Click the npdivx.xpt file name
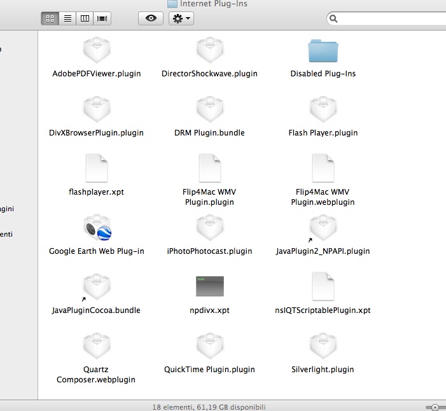The width and height of the screenshot is (446, 411). point(209,310)
